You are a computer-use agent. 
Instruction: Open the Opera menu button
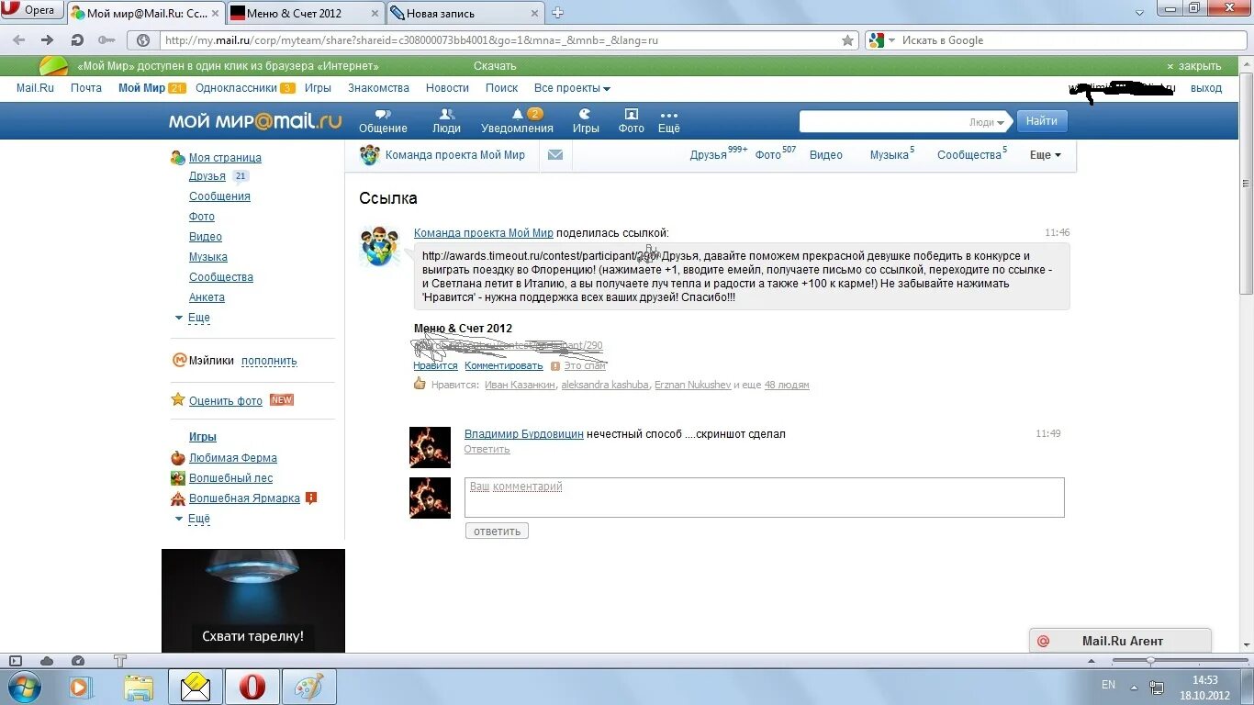30,10
